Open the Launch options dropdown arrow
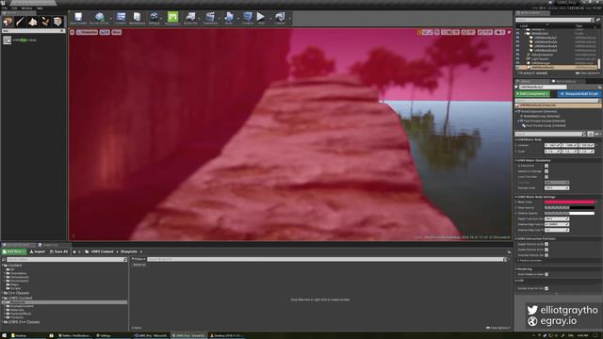The width and height of the screenshot is (603, 339). point(289,19)
